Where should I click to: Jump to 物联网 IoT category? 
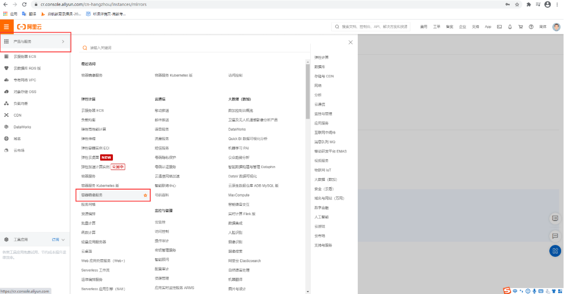coord(322,170)
